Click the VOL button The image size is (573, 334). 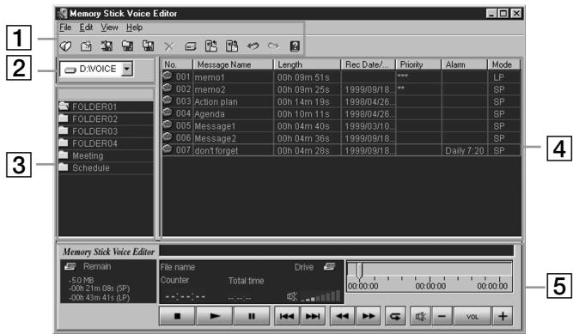point(472,317)
